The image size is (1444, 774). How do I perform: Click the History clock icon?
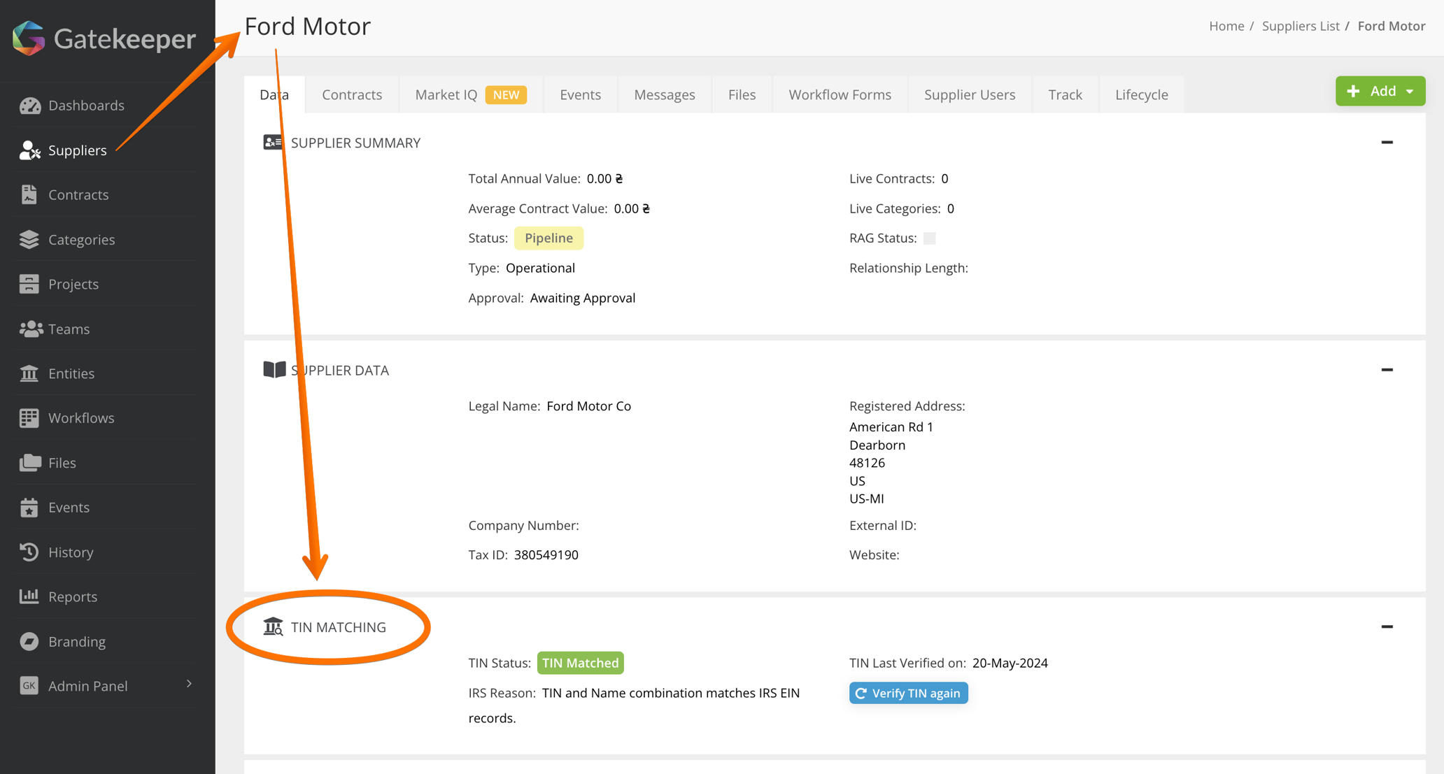tap(29, 552)
